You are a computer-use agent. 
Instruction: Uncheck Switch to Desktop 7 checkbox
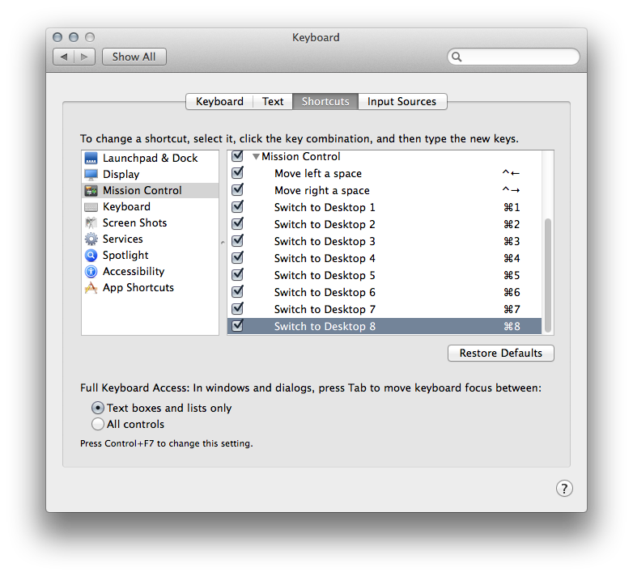pyautogui.click(x=237, y=308)
